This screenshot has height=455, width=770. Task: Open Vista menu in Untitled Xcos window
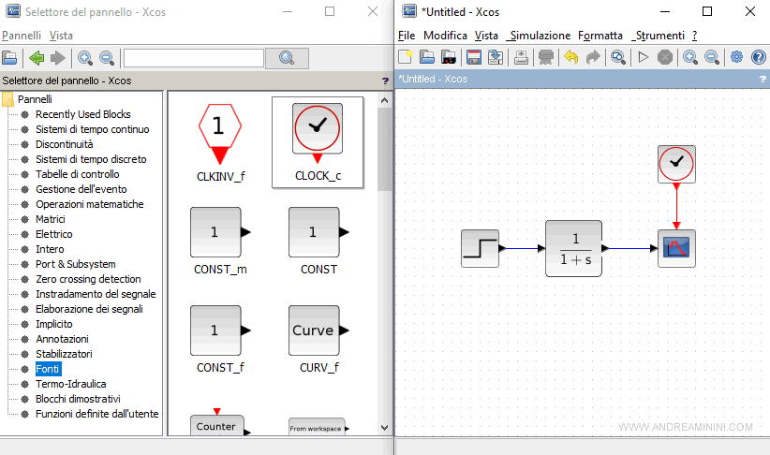(x=486, y=36)
